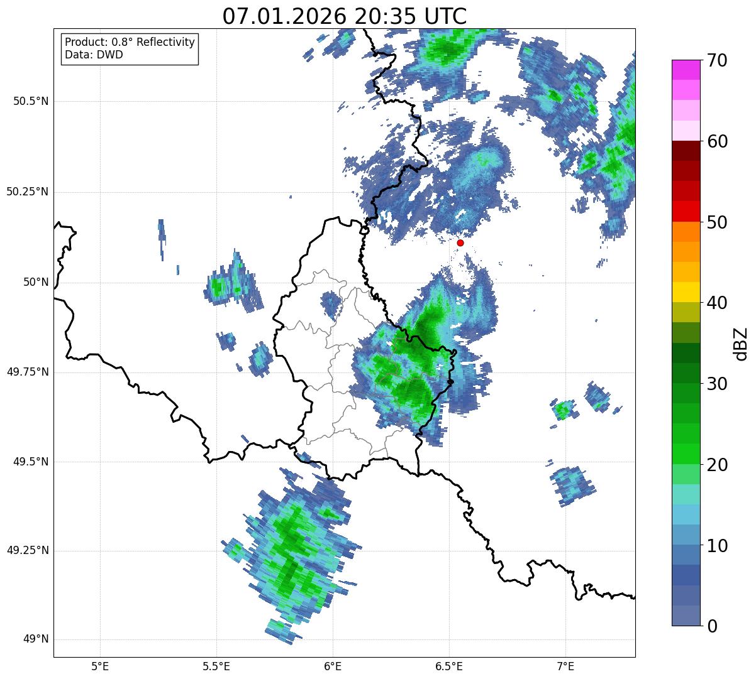Image resolution: width=756 pixels, height=679 pixels.
Task: Click the yellow swatch above 40 dBZ
Action: click(686, 292)
